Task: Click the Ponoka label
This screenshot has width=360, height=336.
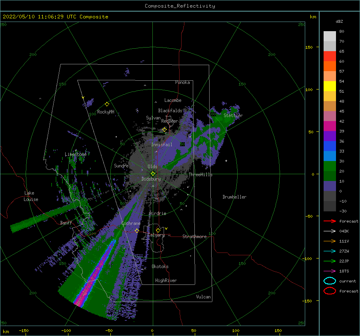Action: click(182, 82)
